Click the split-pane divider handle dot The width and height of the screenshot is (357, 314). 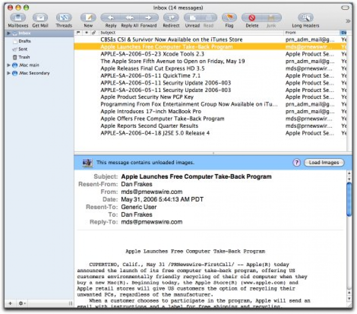pyautogui.click(x=213, y=153)
